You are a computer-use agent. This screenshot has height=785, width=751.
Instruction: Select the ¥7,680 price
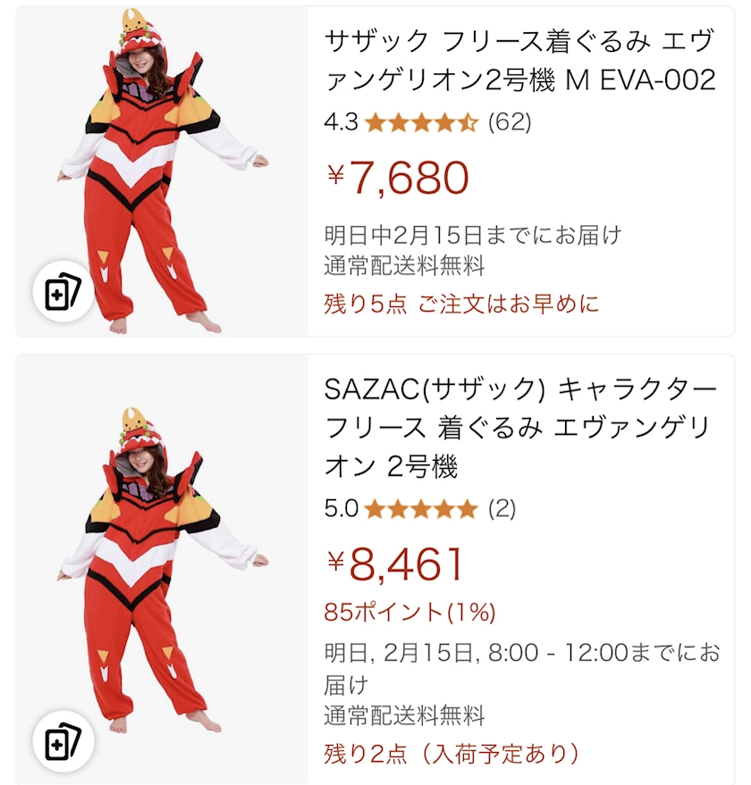click(398, 179)
